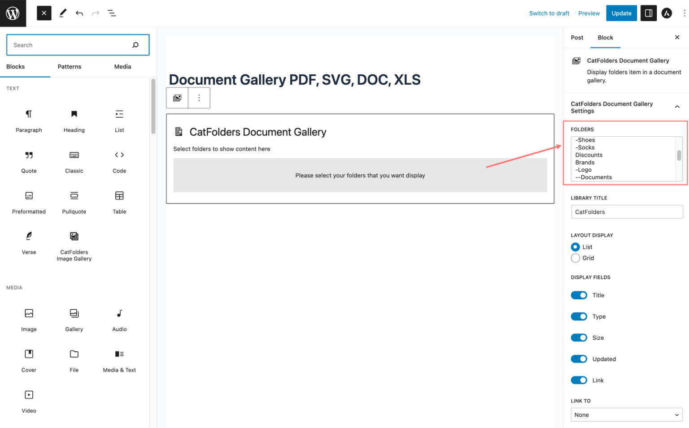Insert a Heading block
The image size is (689, 428).
(74, 114)
